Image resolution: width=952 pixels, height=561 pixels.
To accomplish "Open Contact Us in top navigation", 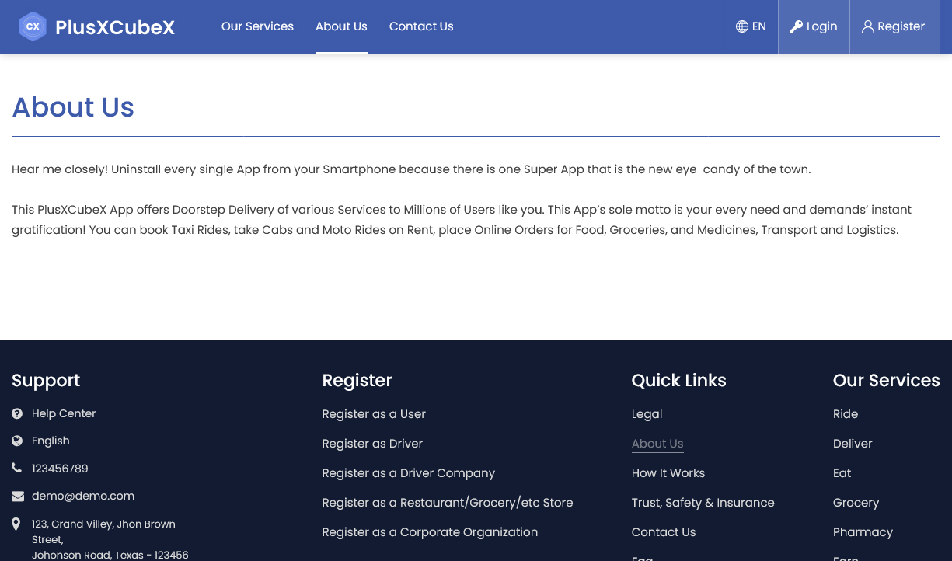I will [x=421, y=26].
